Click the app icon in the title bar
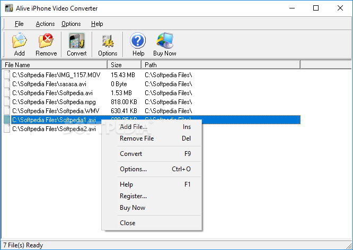Screen dimensions: 353x250 [9, 8]
